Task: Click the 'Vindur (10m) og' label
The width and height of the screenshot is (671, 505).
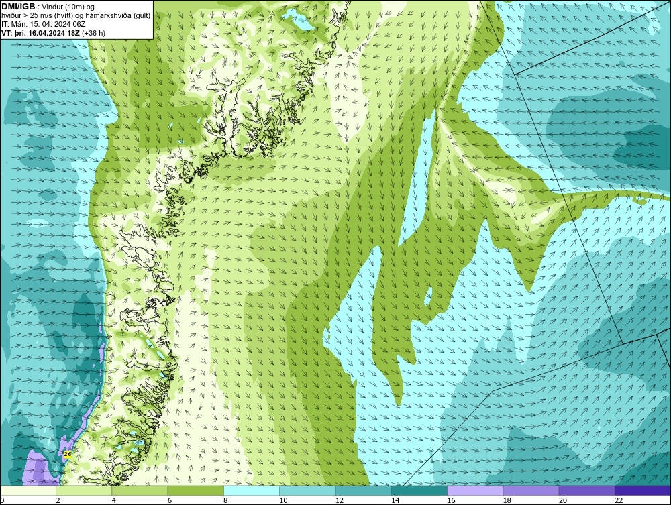Action: [69, 7]
